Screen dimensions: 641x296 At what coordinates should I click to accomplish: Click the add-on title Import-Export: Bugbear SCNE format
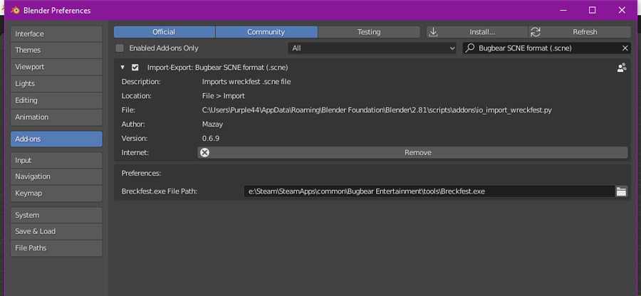tap(217, 68)
